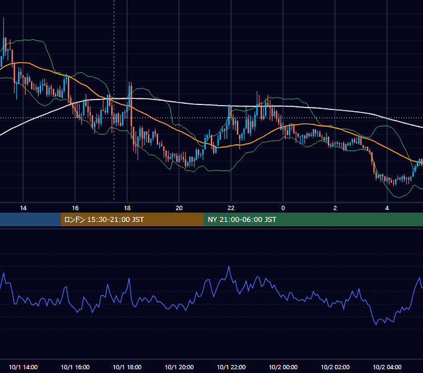Click the NY 21:00-06:00 JST session bar
Image resolution: width=423 pixels, height=373 pixels.
(x=313, y=219)
